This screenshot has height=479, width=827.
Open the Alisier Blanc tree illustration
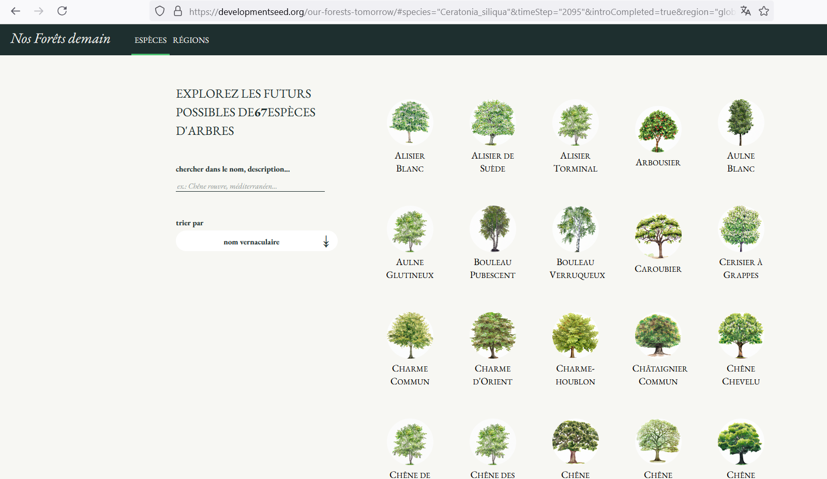tap(410, 122)
